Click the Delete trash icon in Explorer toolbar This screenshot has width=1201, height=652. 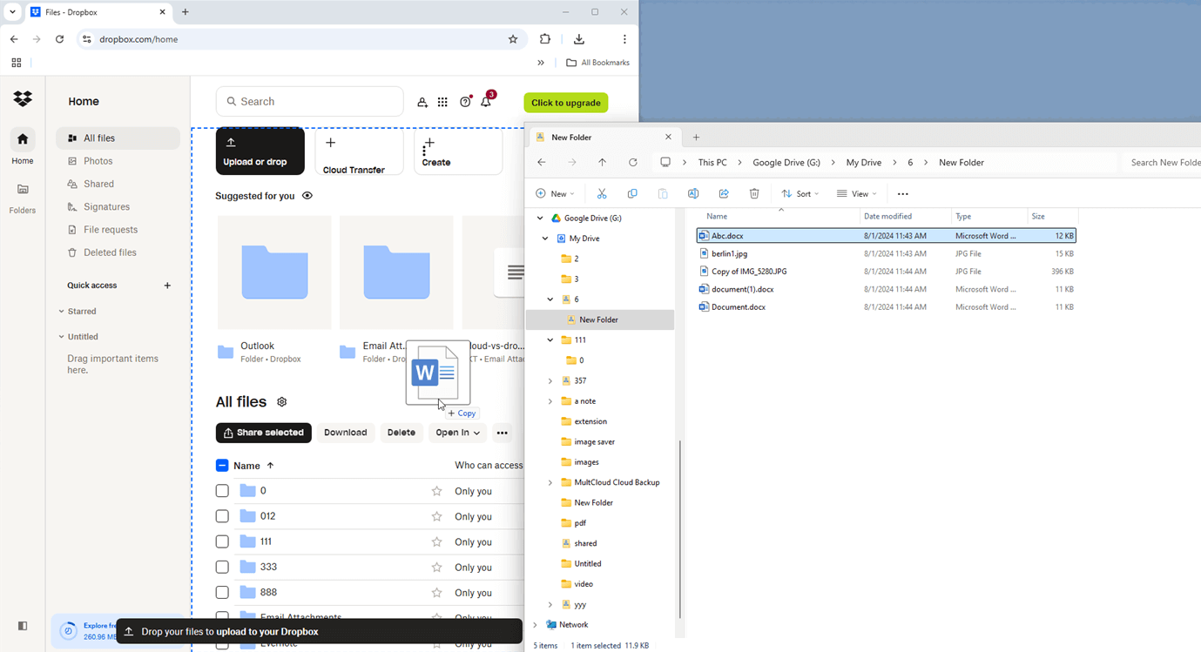pos(754,194)
